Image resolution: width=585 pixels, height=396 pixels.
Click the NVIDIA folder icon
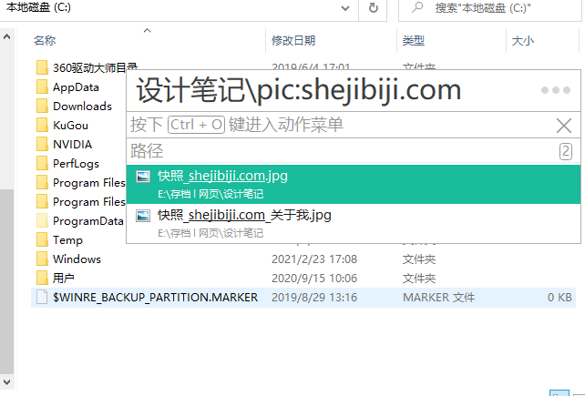(42, 144)
